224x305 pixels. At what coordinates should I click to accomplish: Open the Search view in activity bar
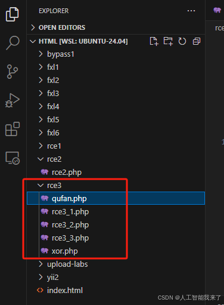click(13, 42)
